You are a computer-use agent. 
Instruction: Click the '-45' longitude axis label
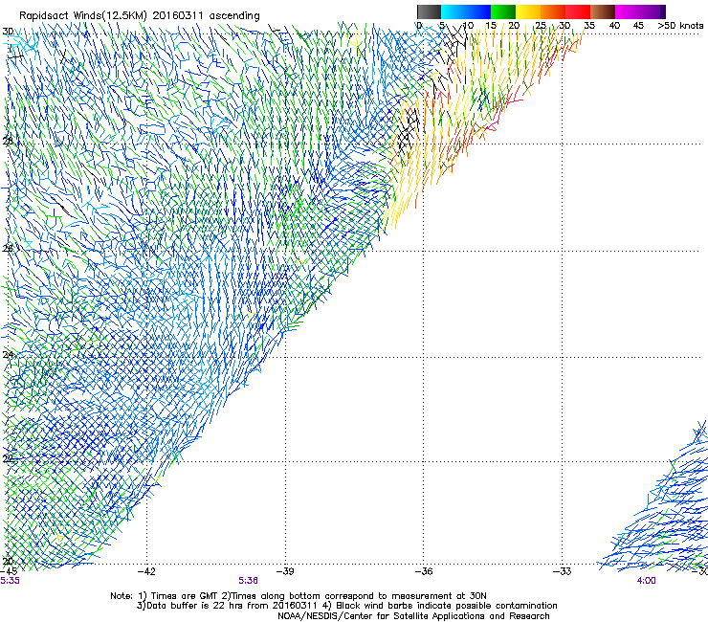pyautogui.click(x=9, y=571)
